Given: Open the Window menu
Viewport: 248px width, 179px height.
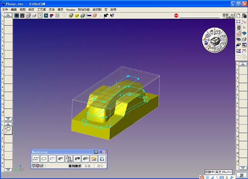Looking at the screenshot, I should pos(70,10).
